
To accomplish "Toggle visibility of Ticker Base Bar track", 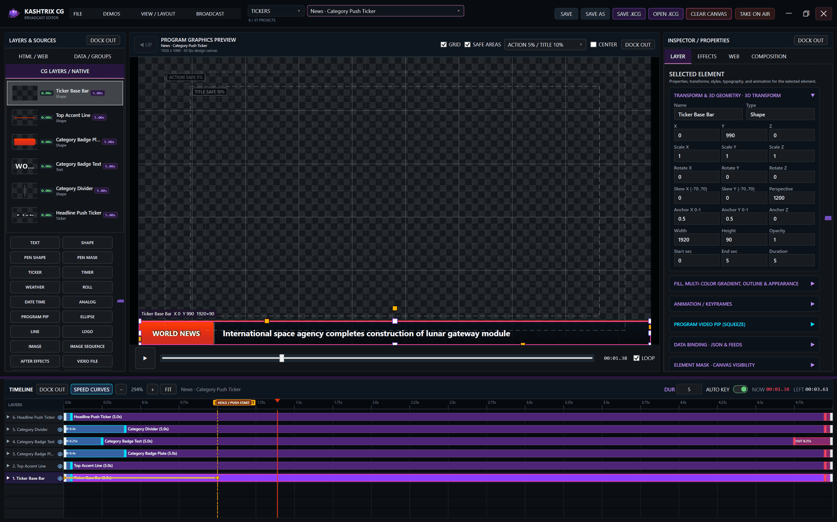I will pos(60,478).
